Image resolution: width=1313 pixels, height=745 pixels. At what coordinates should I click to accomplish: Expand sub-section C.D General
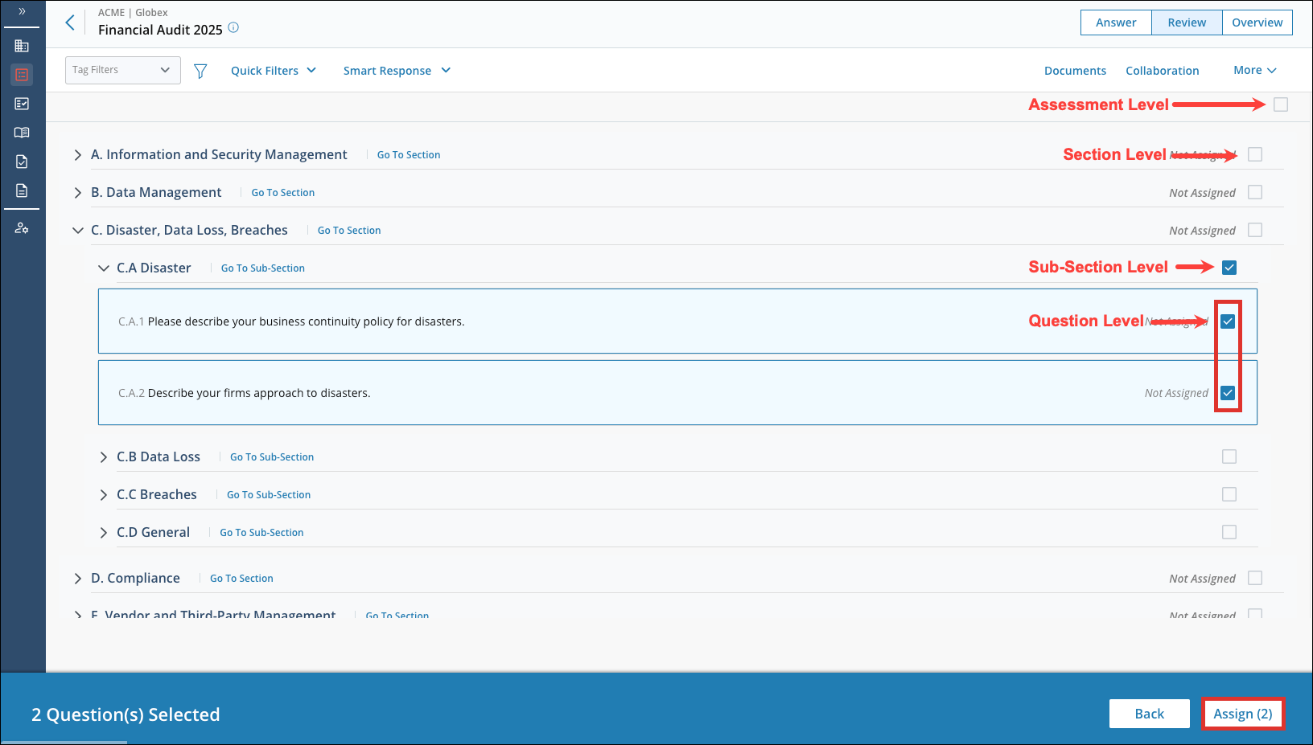point(104,533)
